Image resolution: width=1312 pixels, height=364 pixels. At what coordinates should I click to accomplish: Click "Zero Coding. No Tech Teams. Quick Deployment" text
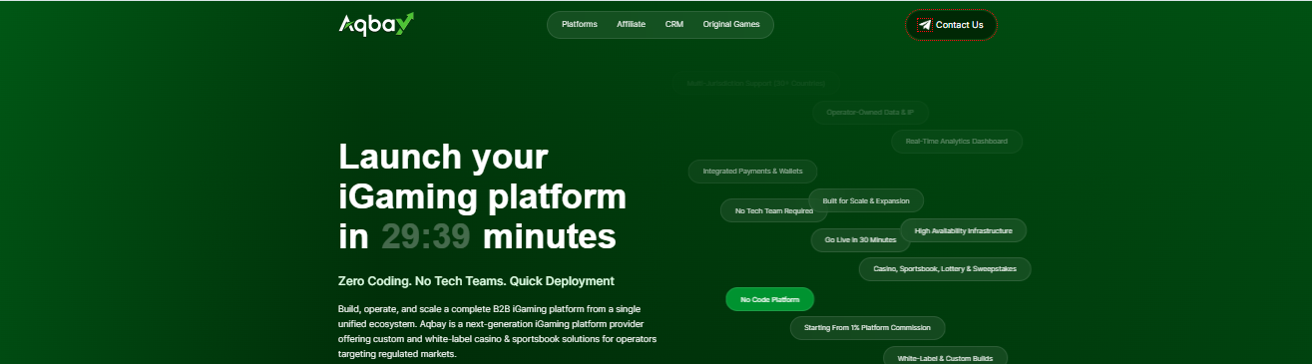(476, 281)
